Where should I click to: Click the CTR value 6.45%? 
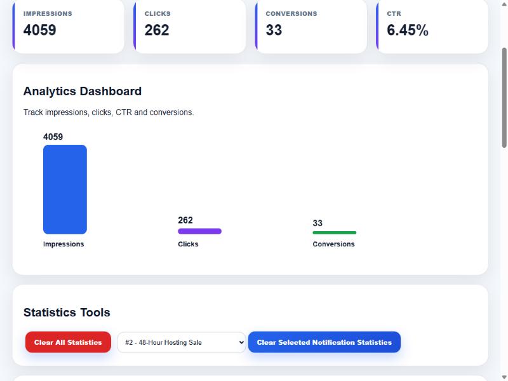408,30
